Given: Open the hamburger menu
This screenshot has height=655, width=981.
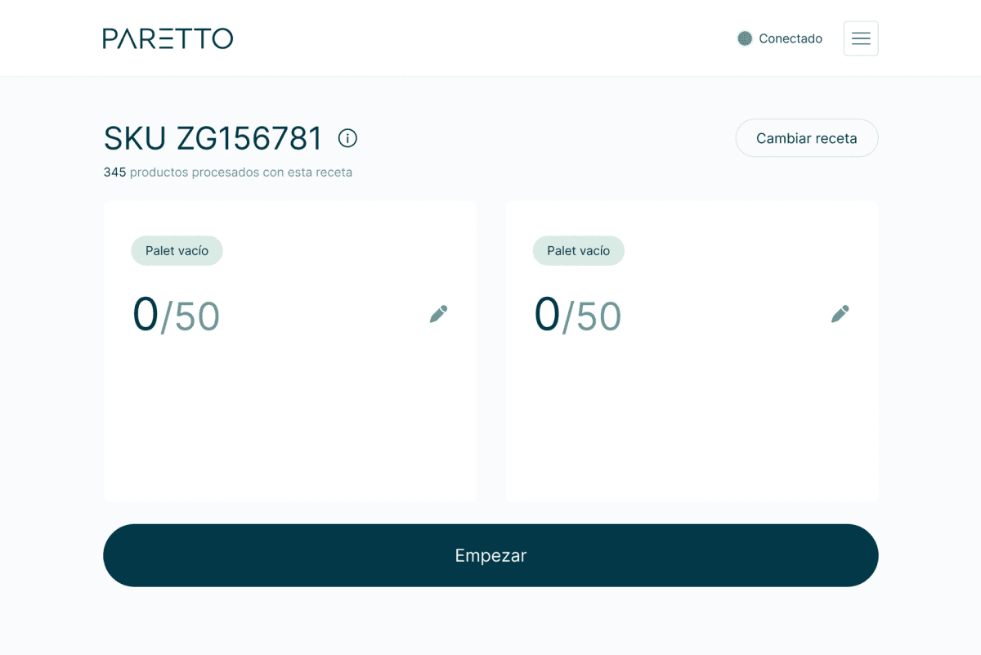Looking at the screenshot, I should [x=861, y=38].
